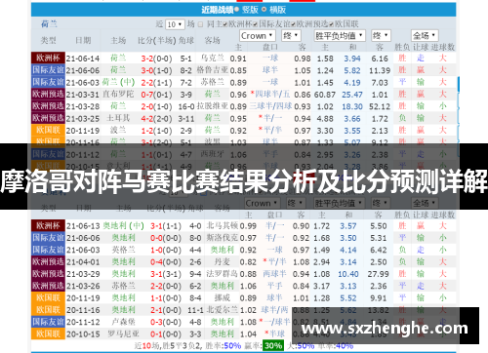The width and height of the screenshot is (488, 353).
Task: Open the 直布罗陀 team link
Action: (118, 95)
